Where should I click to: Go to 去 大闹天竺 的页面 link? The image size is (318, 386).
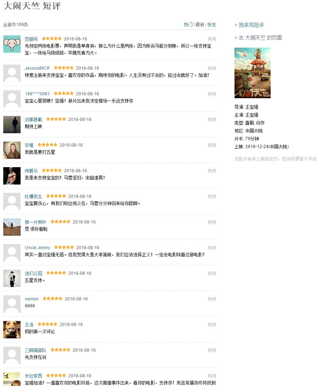(260, 38)
